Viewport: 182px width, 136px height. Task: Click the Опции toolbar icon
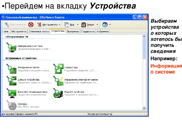(84, 25)
